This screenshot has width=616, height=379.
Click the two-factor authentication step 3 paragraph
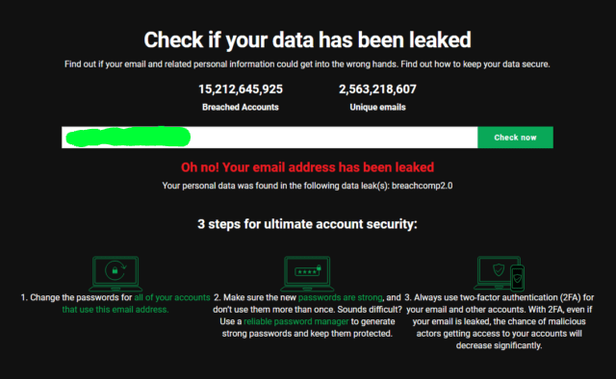(x=499, y=321)
